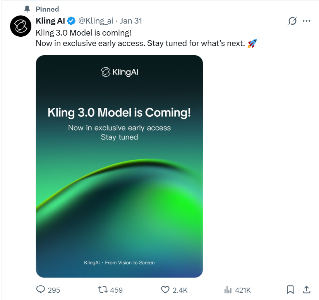Image resolution: width=319 pixels, height=300 pixels.
Task: Open Grok actions icon on the post
Action: point(292,21)
